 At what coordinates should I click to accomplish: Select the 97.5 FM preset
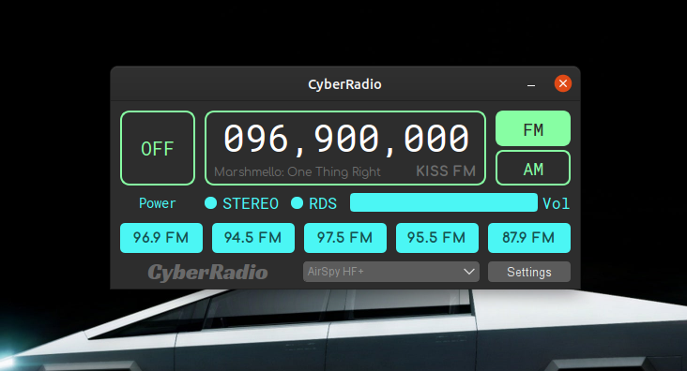(x=345, y=238)
